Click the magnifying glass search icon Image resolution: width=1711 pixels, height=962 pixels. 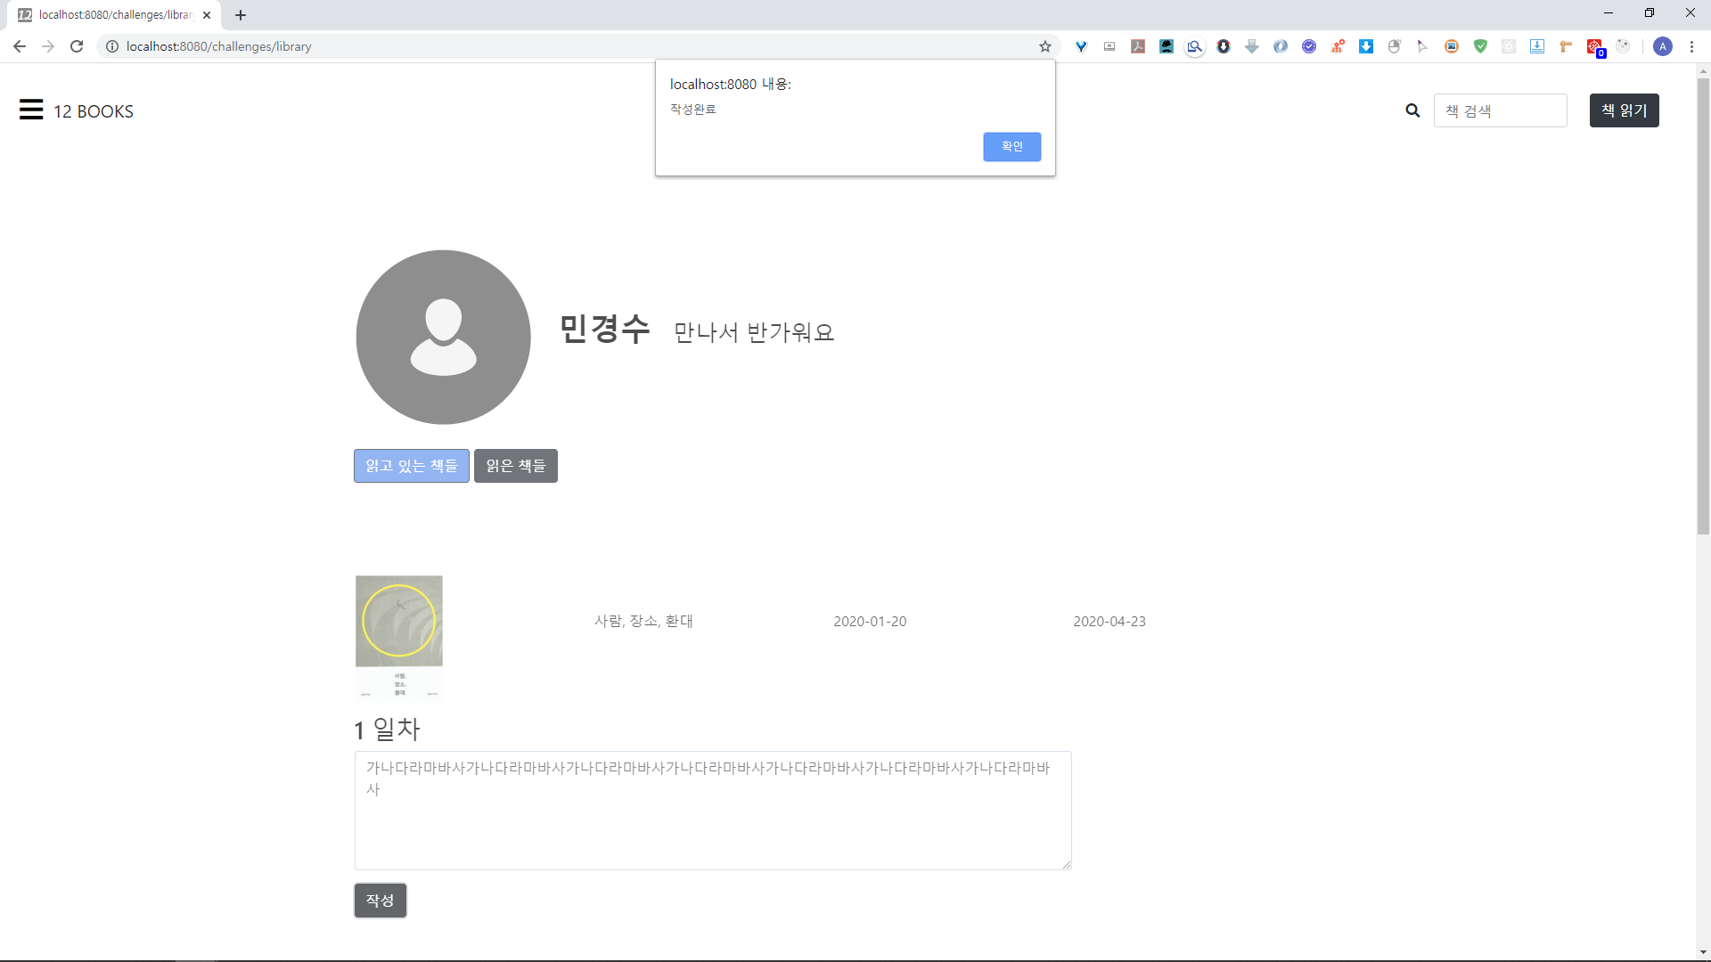[1412, 110]
